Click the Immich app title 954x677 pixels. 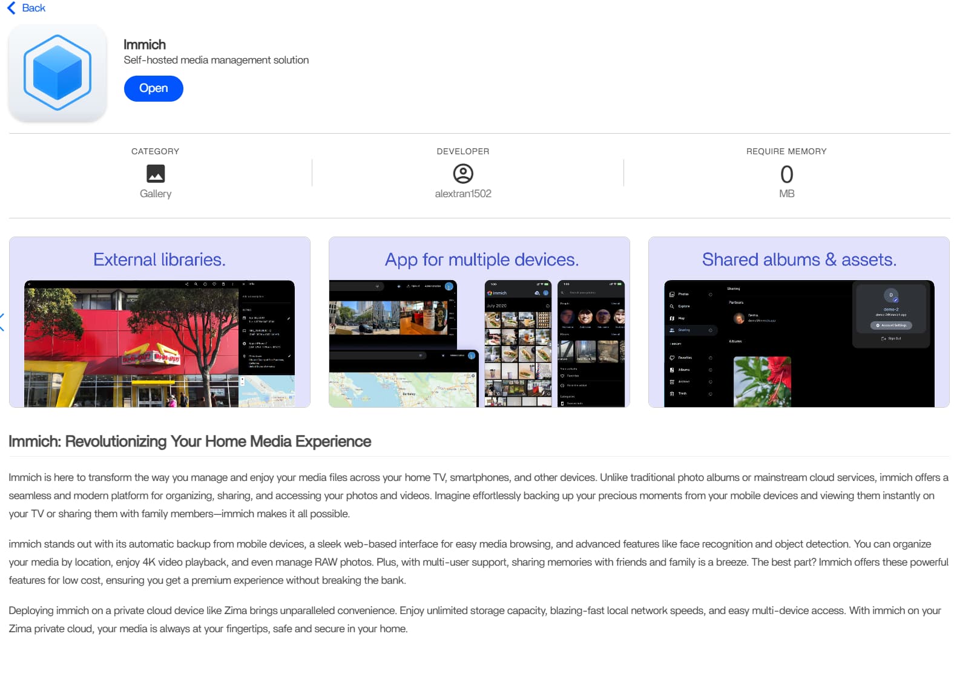144,45
